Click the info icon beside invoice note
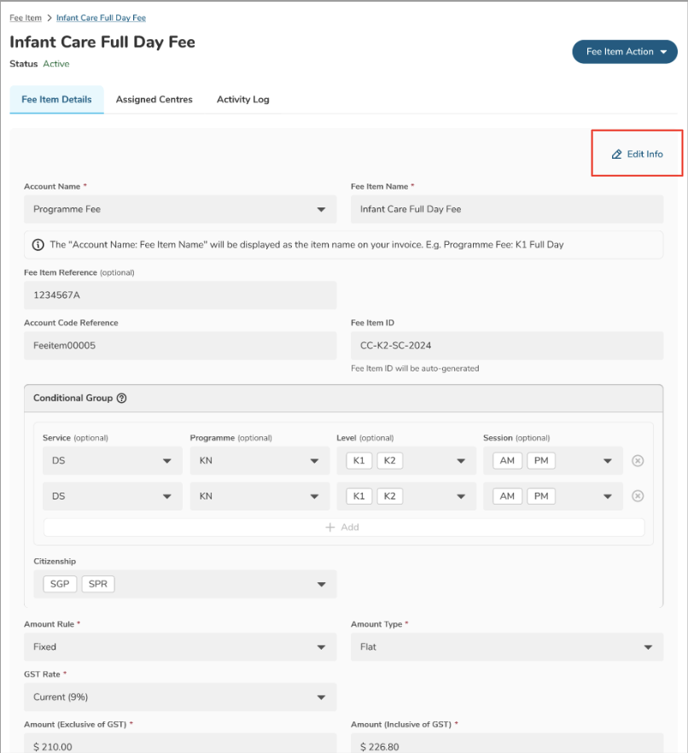The image size is (688, 753). [38, 244]
